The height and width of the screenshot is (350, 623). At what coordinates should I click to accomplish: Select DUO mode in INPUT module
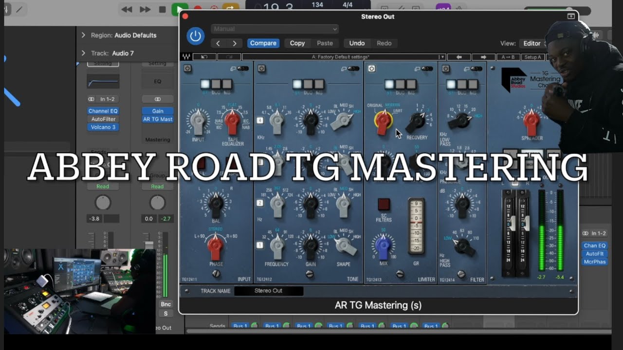(x=216, y=84)
